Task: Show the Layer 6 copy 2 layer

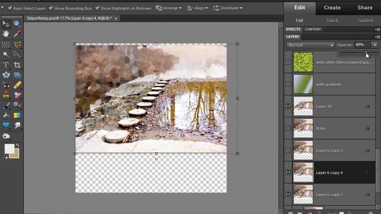Action: click(288, 150)
